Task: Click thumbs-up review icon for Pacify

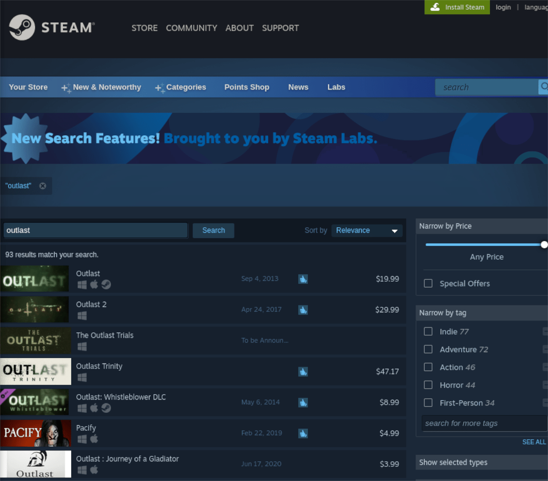Action: [303, 433]
